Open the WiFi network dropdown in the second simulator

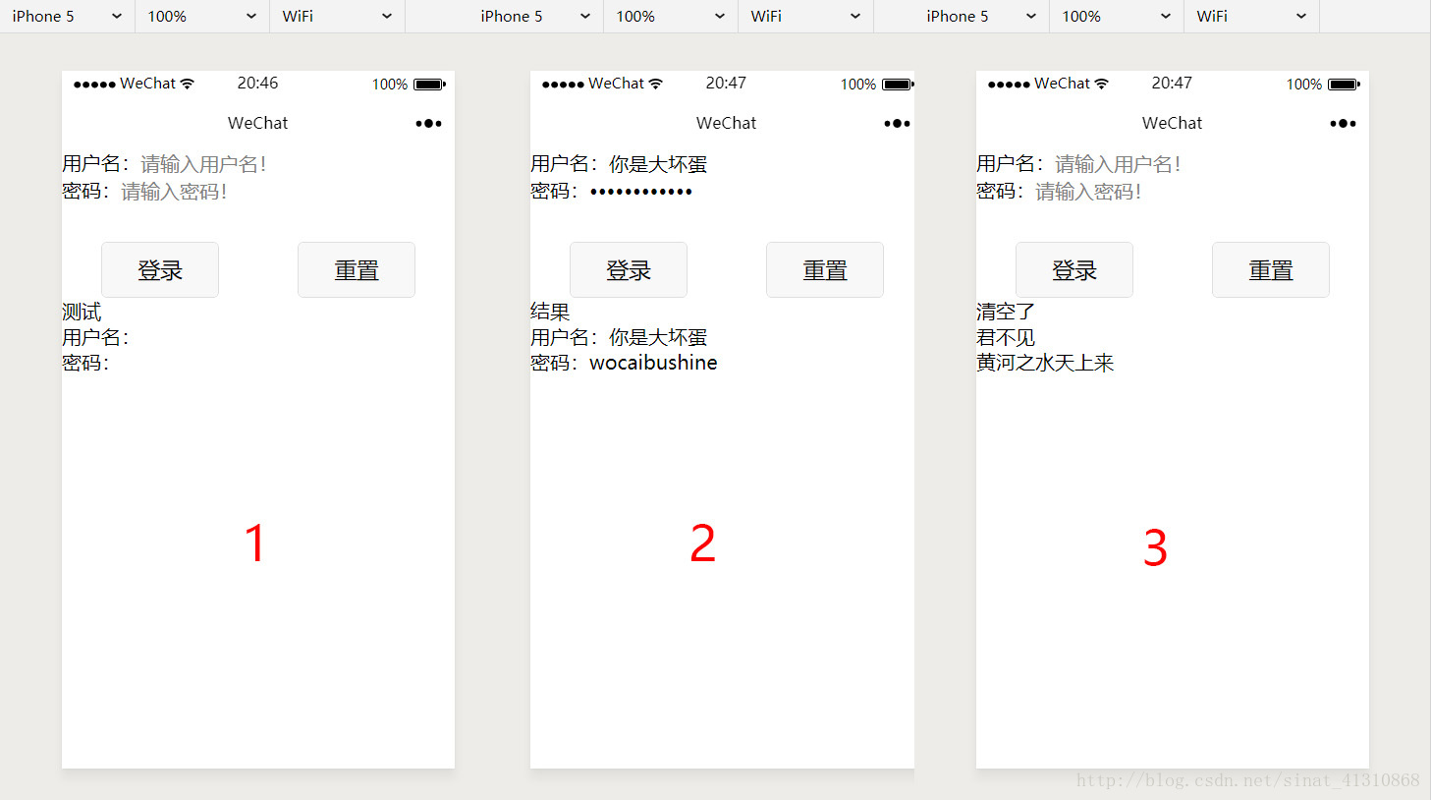pos(805,16)
